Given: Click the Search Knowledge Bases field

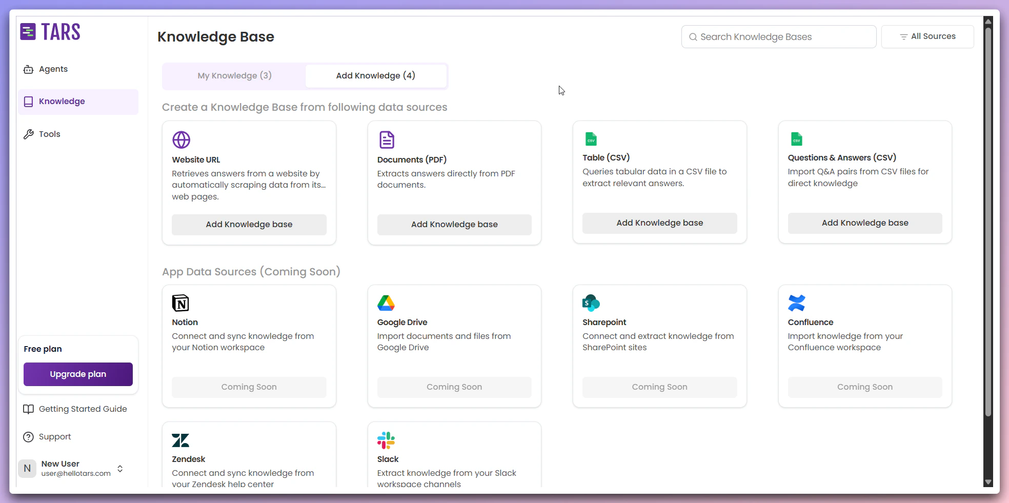Looking at the screenshot, I should (x=778, y=36).
